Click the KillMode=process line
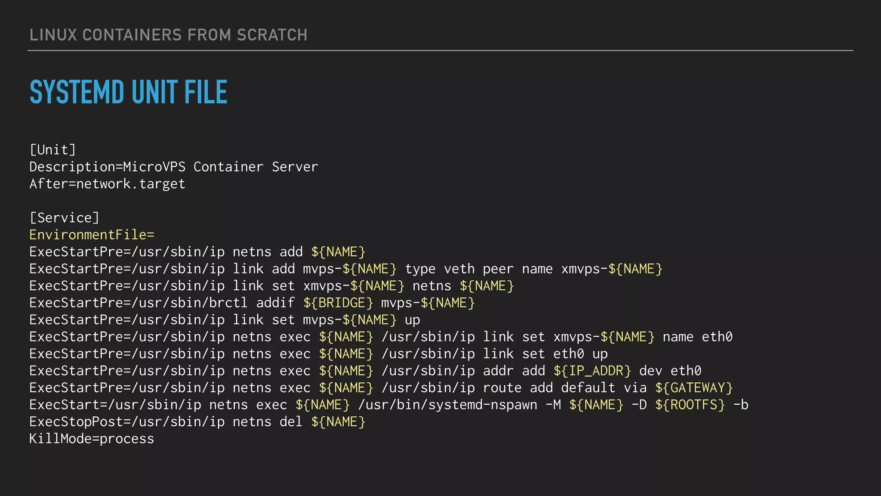The image size is (881, 496). [92, 439]
